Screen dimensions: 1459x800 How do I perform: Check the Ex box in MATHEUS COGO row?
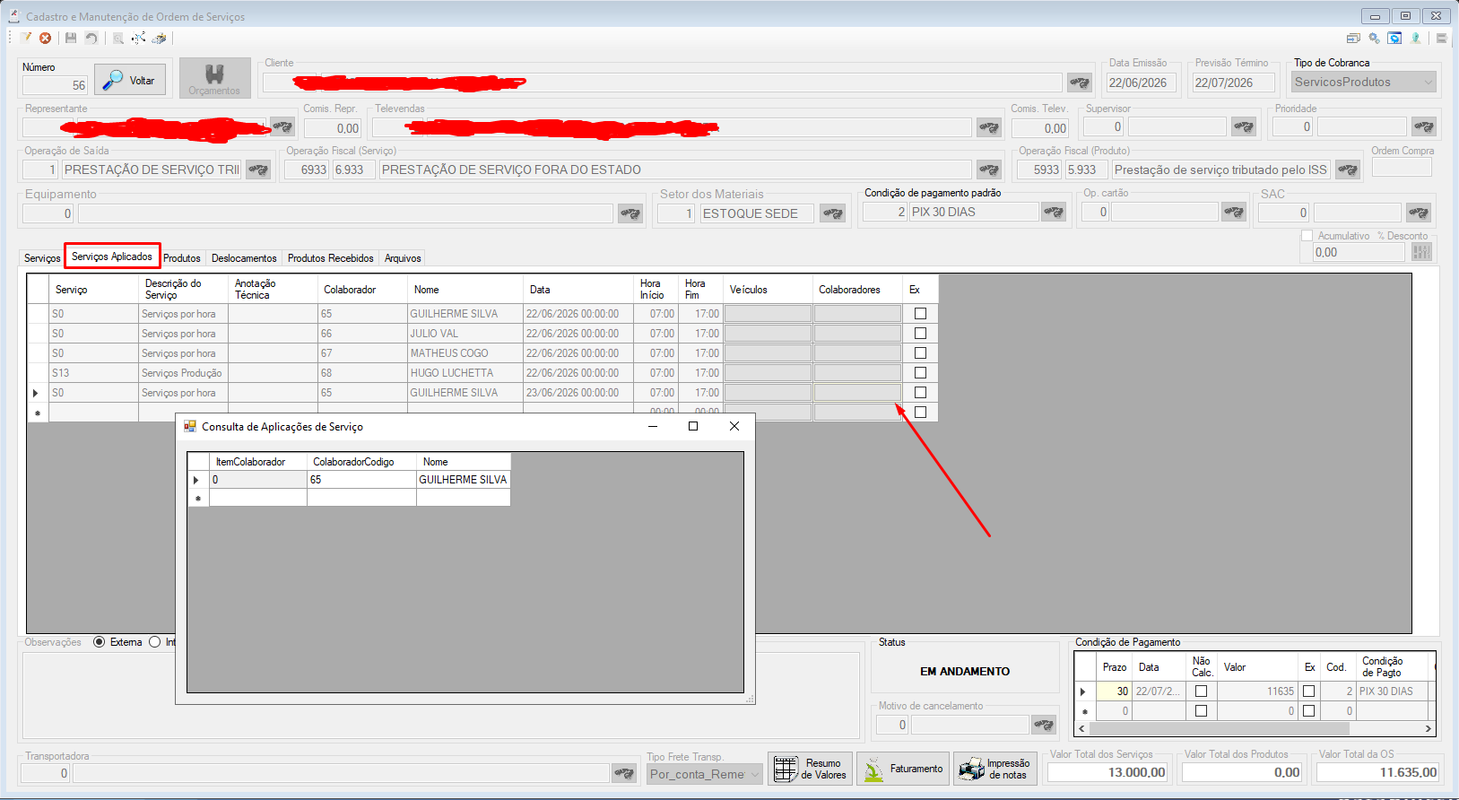coord(920,353)
